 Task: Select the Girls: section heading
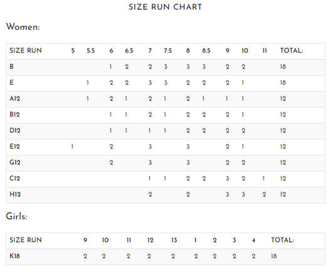click(x=16, y=217)
